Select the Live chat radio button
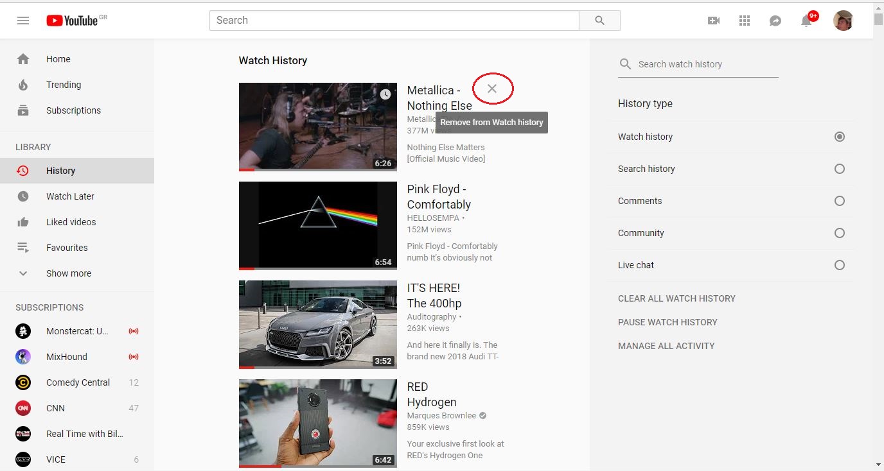Viewport: 884px width, 471px height. (840, 265)
